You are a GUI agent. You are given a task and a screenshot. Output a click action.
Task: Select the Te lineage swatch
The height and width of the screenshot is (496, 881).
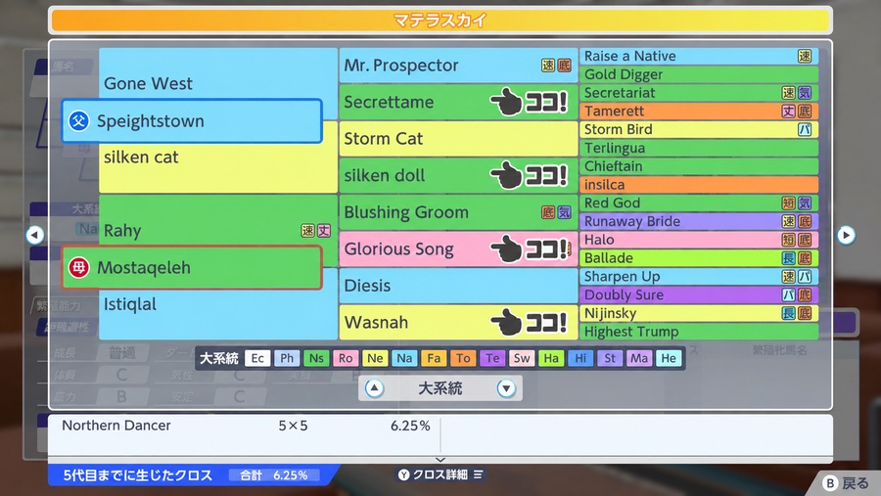492,358
